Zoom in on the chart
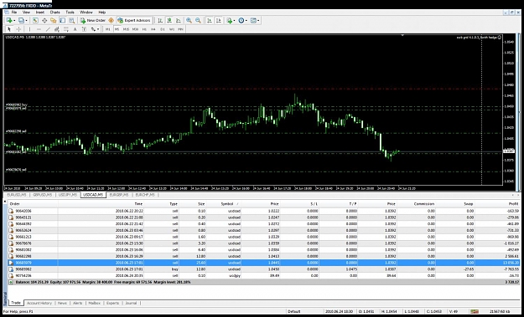Screen dimensions: 524x317 [189, 20]
